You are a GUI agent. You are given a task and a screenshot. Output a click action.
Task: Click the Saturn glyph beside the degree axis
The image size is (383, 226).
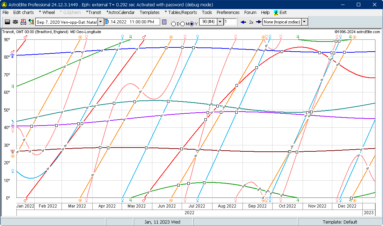[13, 121]
